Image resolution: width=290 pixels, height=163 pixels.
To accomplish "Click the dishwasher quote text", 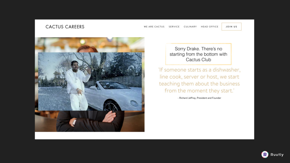I will click(199, 80).
